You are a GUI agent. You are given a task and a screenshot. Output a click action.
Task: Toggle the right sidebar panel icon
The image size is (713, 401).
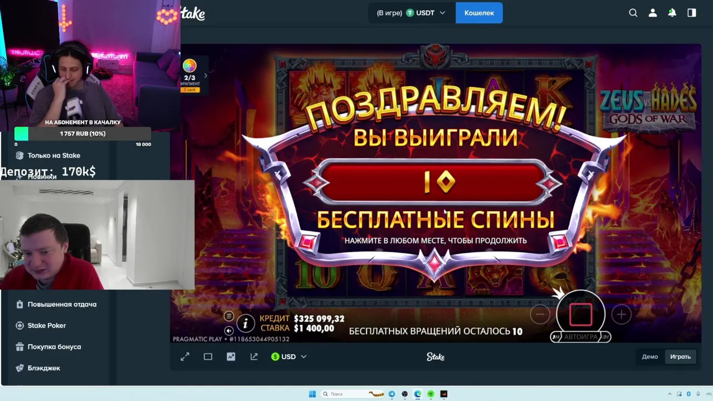pyautogui.click(x=692, y=13)
